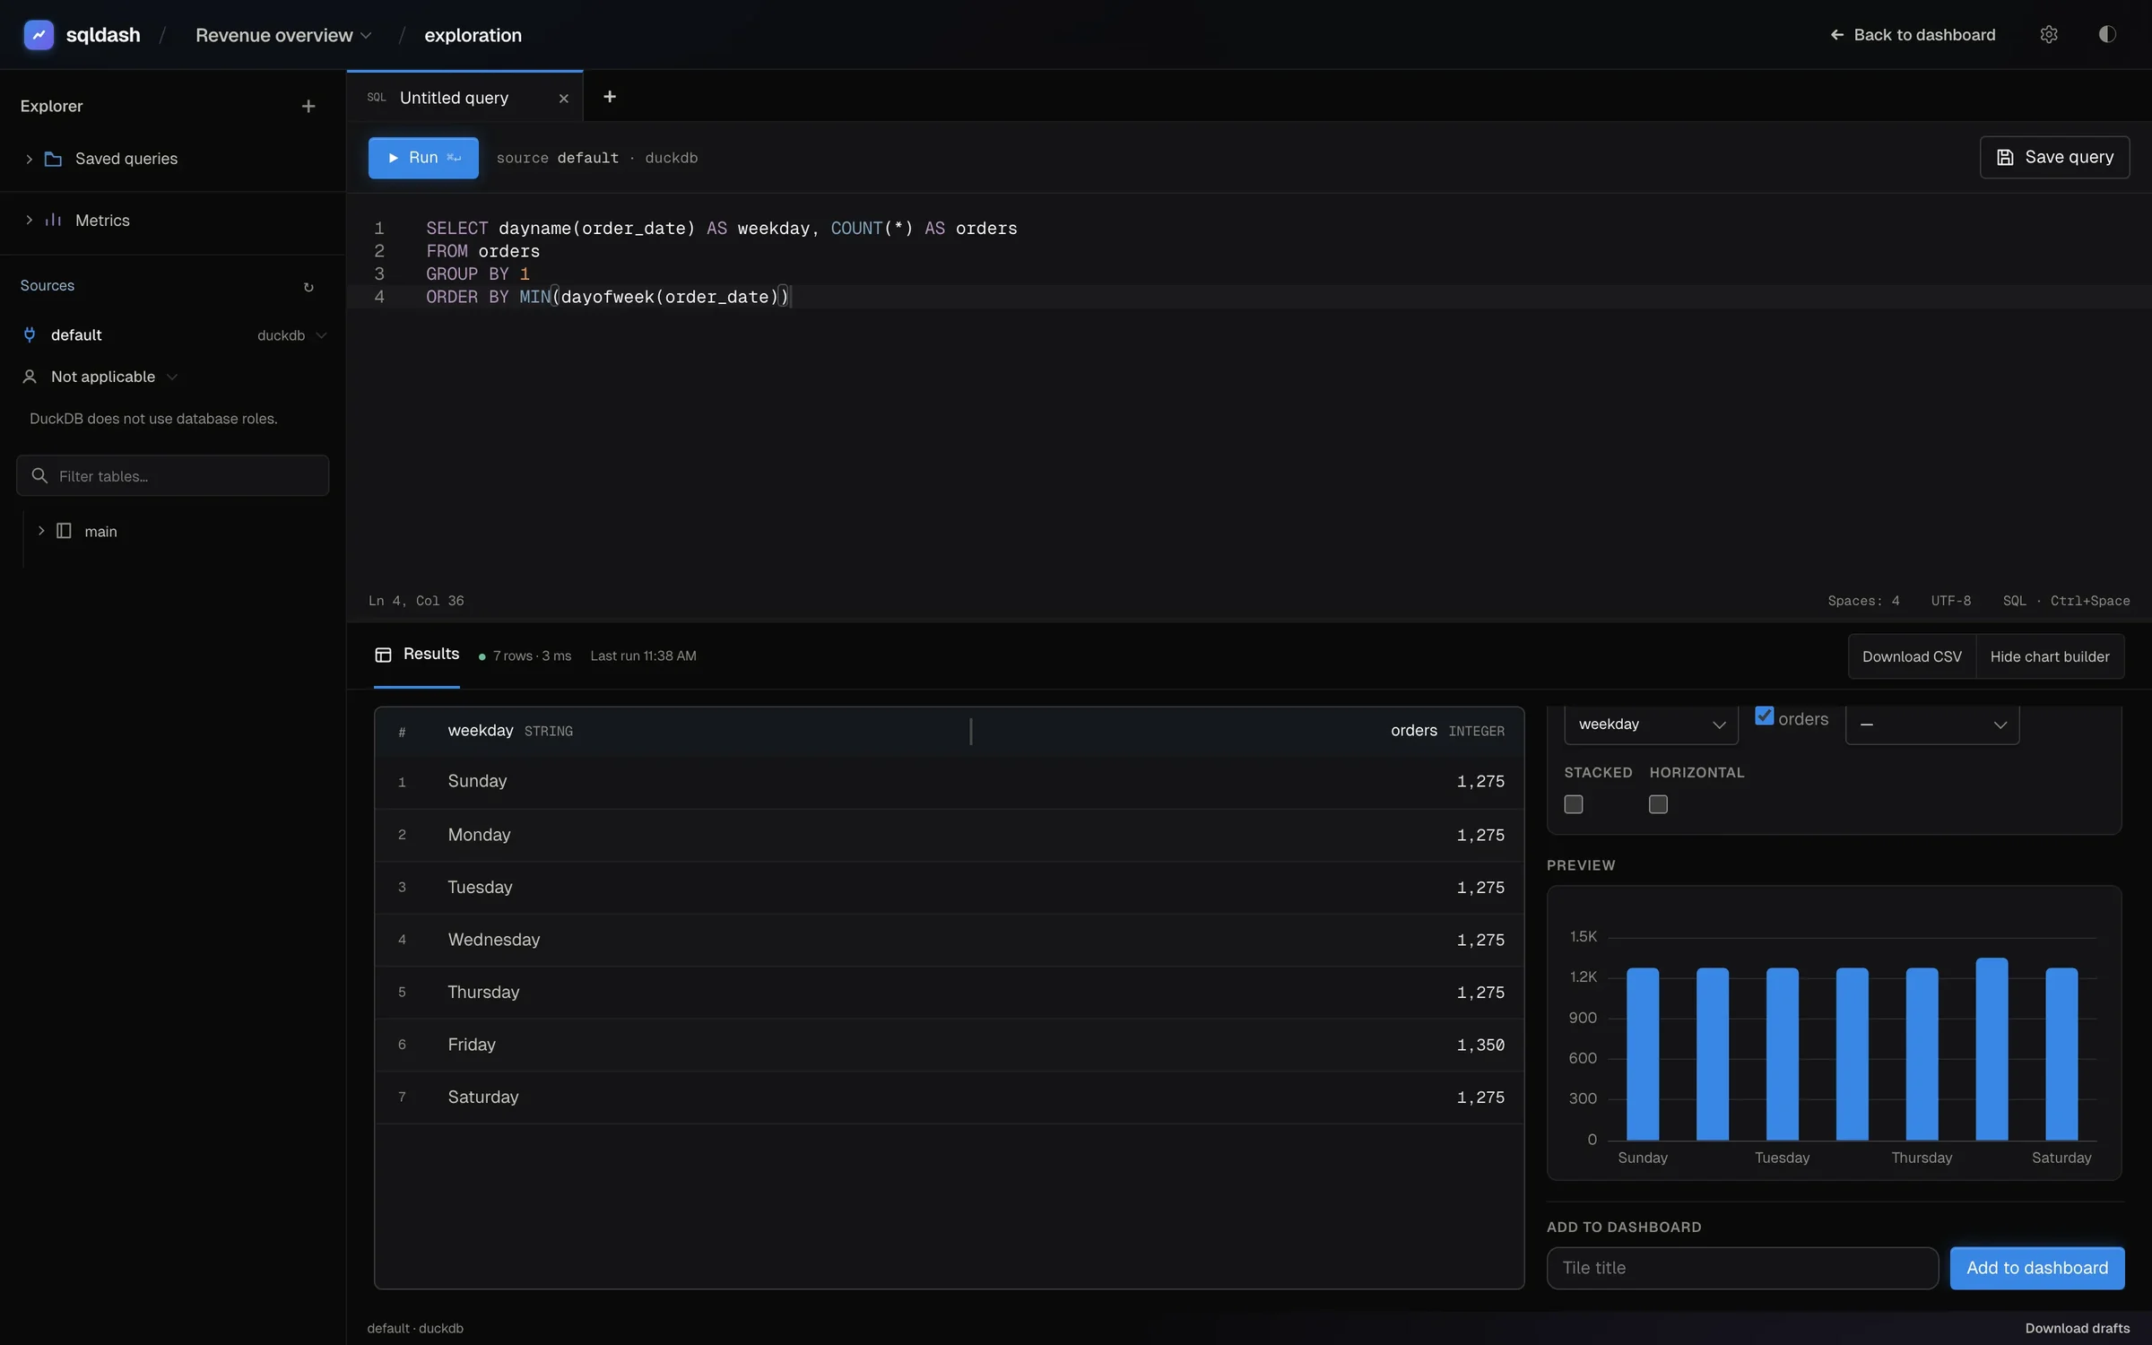Screen dimensions: 2152x1345
Task: Refresh sources with the reload icon
Action: (x=308, y=287)
